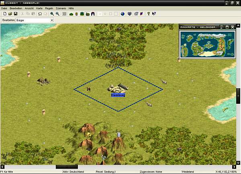Open the Datei menu
The width and height of the screenshot is (241, 174).
pos(4,8)
